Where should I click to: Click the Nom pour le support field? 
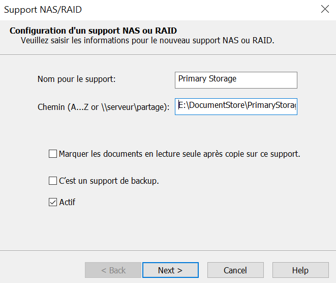point(235,79)
